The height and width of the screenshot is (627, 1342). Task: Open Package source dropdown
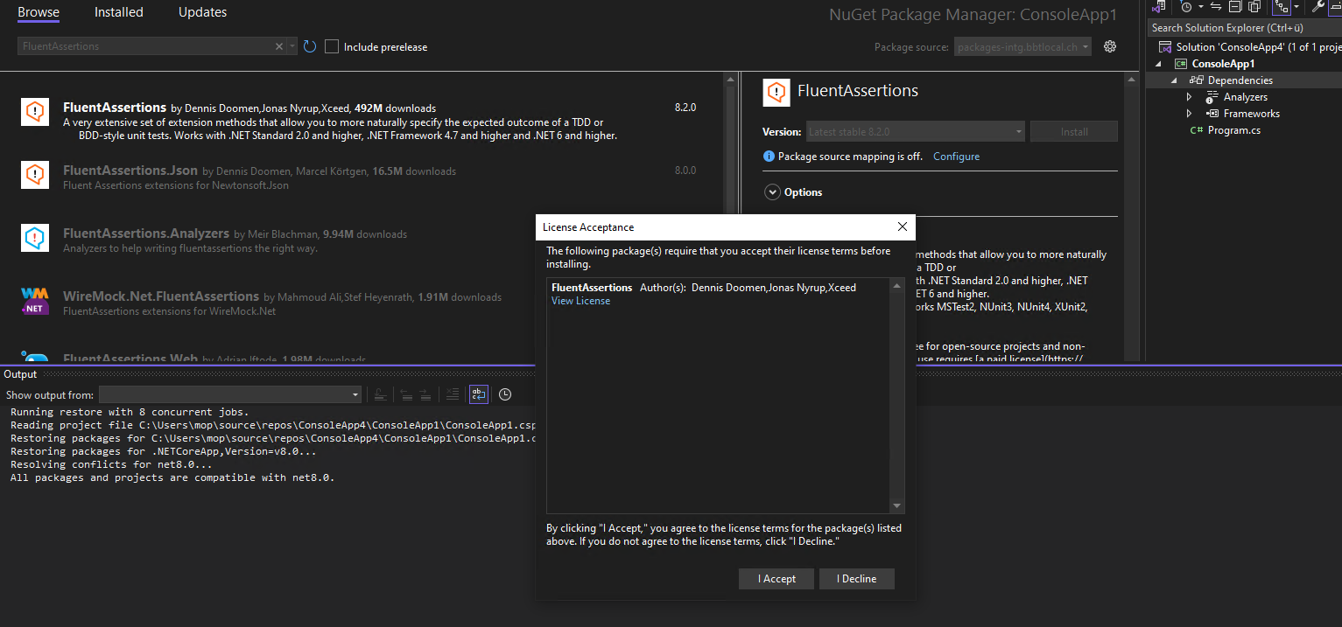pos(1022,46)
